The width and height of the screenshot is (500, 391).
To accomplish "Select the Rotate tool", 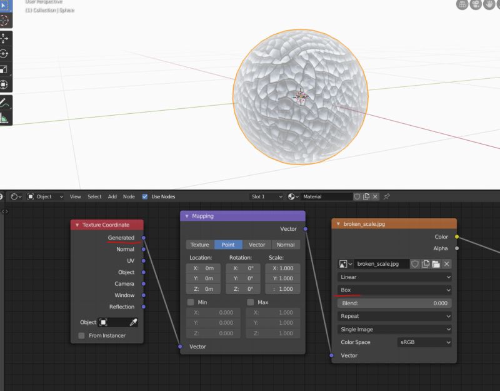I will 4,54.
